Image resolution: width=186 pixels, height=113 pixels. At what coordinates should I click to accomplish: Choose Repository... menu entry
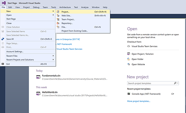coord(83,23)
